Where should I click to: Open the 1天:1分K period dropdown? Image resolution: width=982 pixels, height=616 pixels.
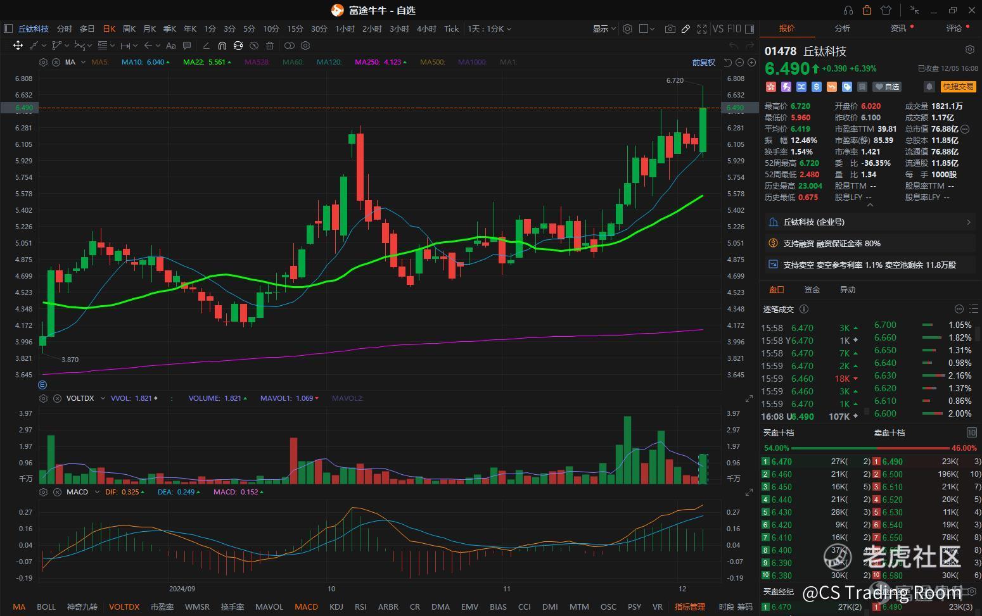click(489, 28)
